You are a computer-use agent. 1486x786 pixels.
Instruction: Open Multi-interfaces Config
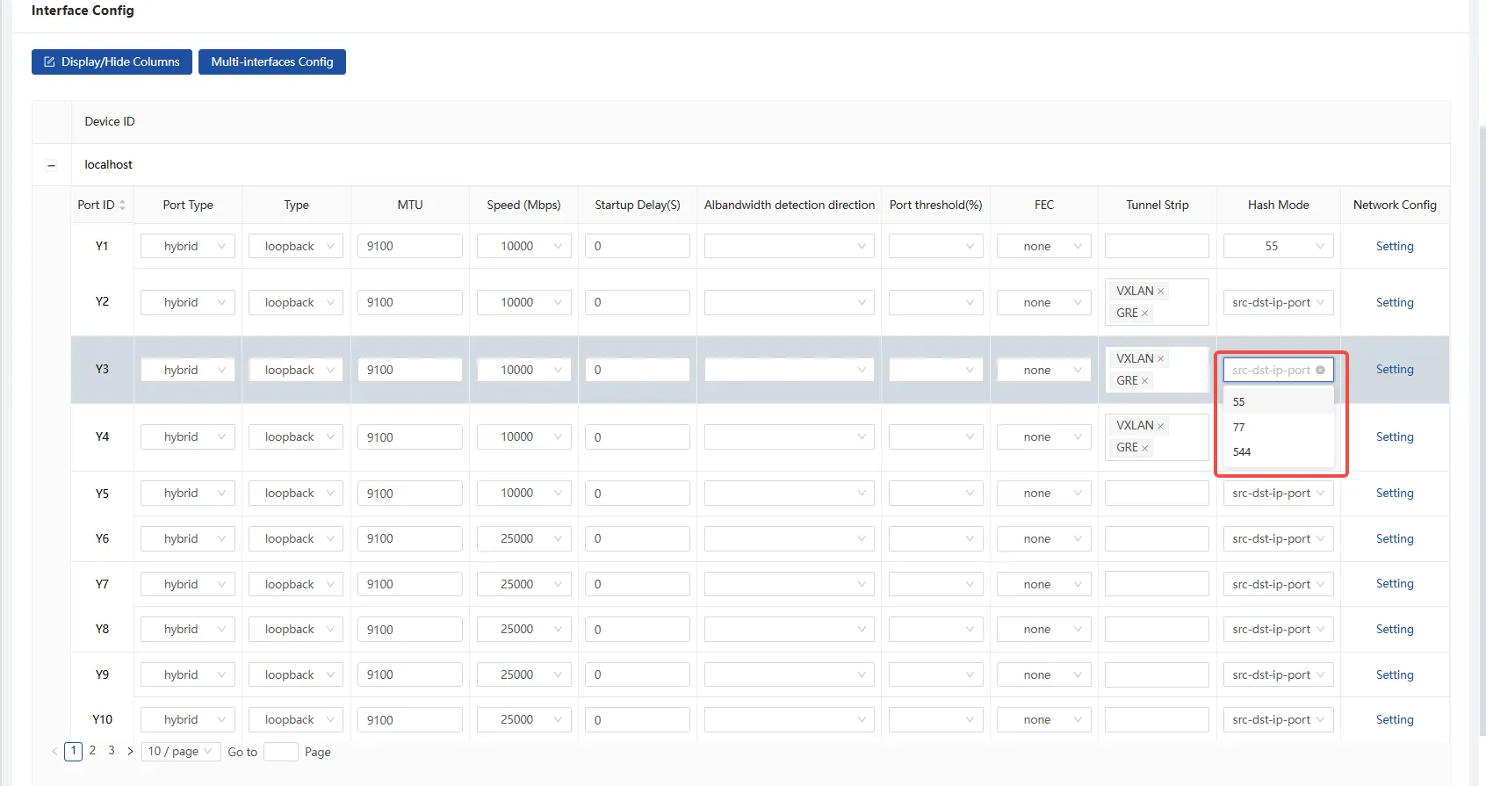pos(272,61)
